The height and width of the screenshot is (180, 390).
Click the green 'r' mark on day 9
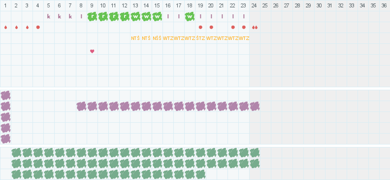92,16
